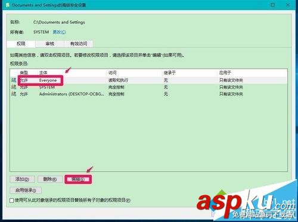Click the 添加 button
This screenshot has height=222, width=298.
22,179
